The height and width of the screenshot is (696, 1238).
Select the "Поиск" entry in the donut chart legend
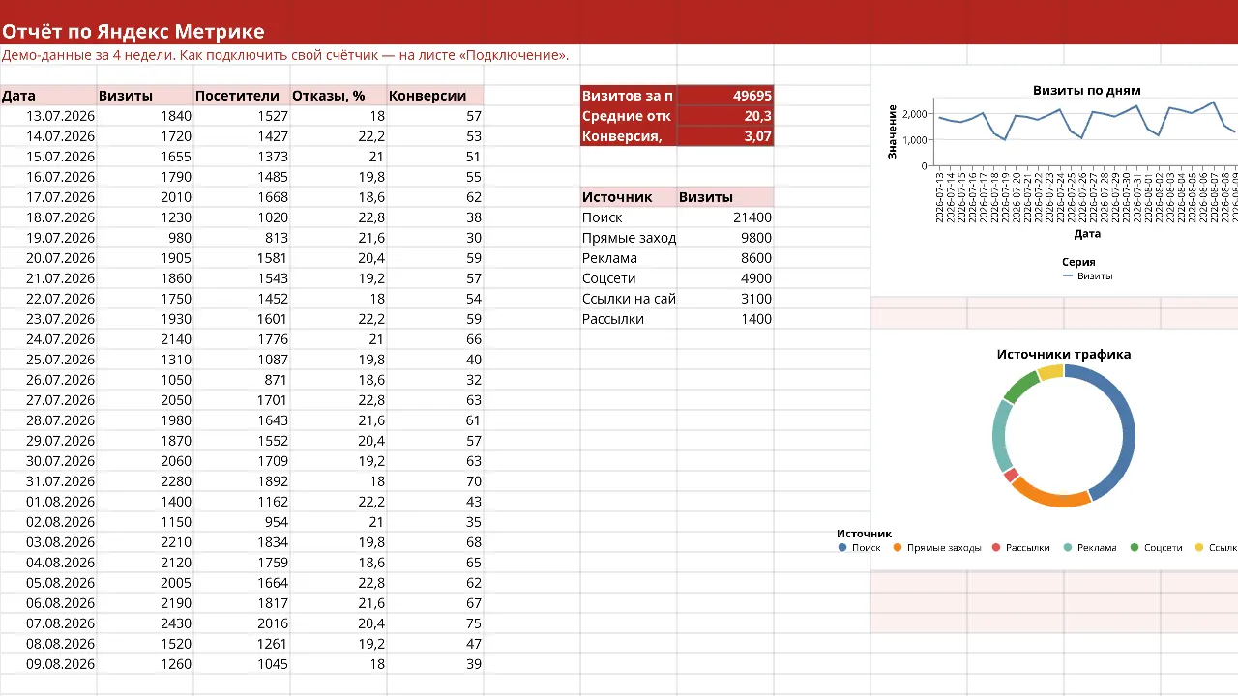point(860,547)
